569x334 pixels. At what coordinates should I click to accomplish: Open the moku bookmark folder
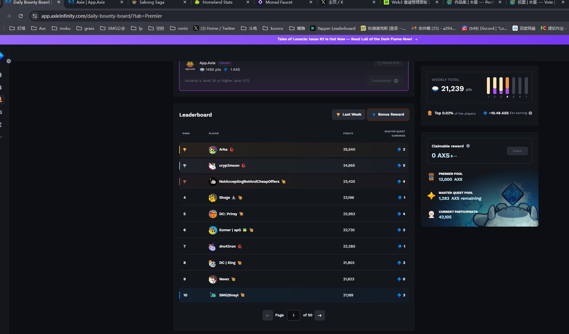(x=61, y=28)
